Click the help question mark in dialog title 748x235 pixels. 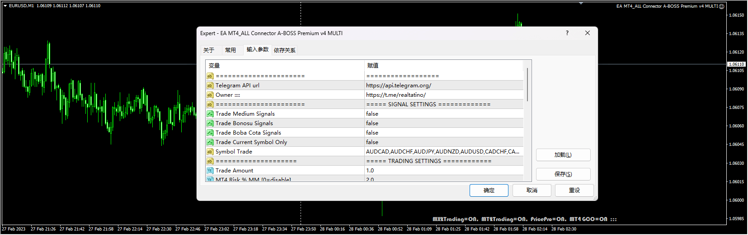[x=567, y=33]
